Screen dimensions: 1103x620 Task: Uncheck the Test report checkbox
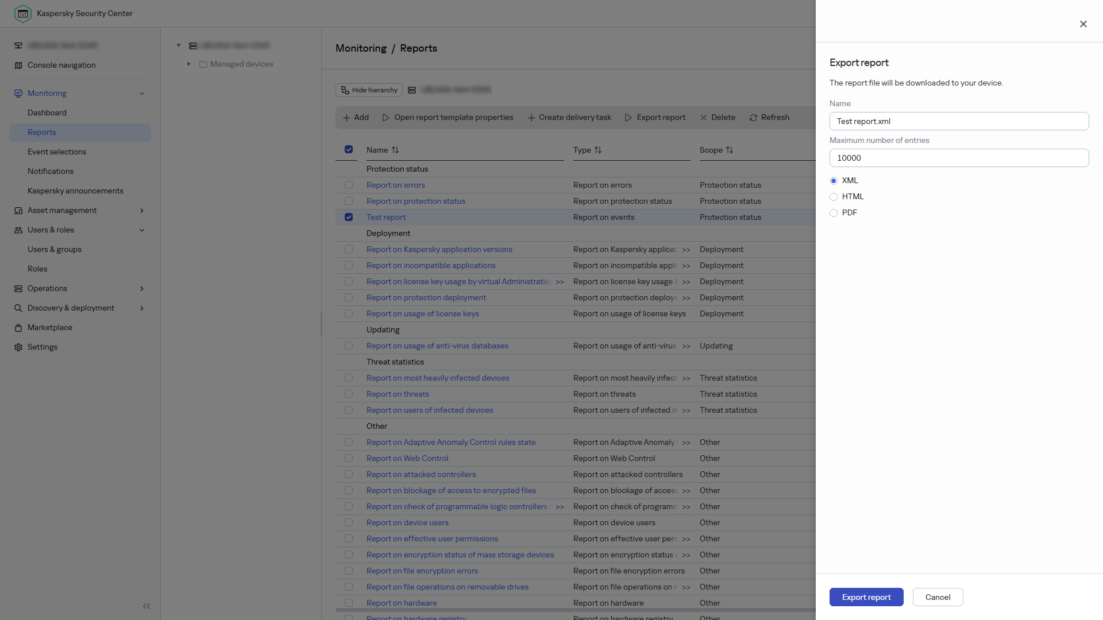coord(349,217)
